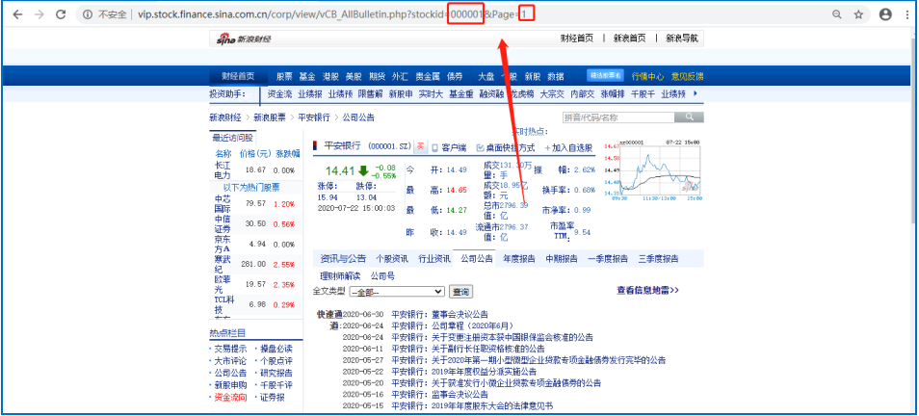Click the Sina 新浪财经 logo
Screen dimensions: 919x416
244,39
